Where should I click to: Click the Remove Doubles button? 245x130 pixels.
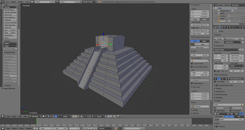click(10, 49)
